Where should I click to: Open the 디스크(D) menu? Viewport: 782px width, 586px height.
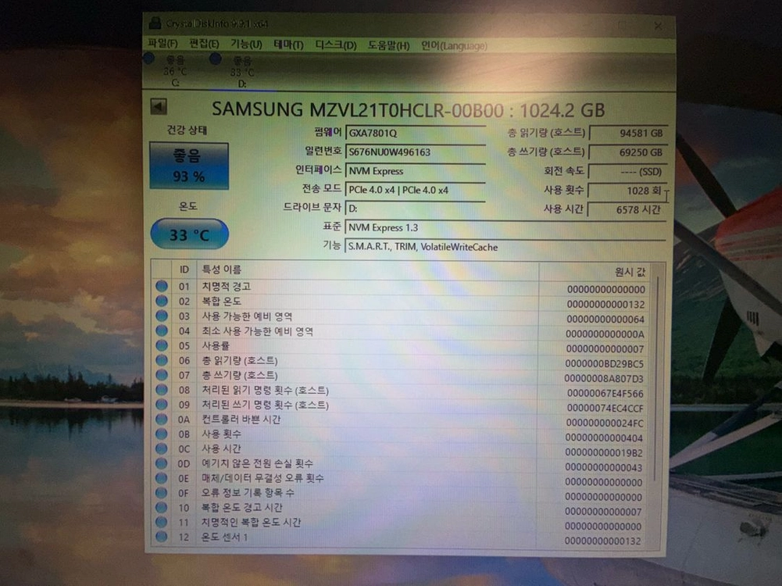pos(336,45)
